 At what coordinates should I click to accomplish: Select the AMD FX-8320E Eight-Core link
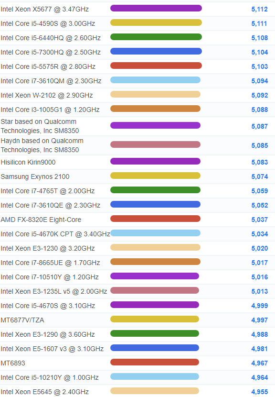(41, 220)
